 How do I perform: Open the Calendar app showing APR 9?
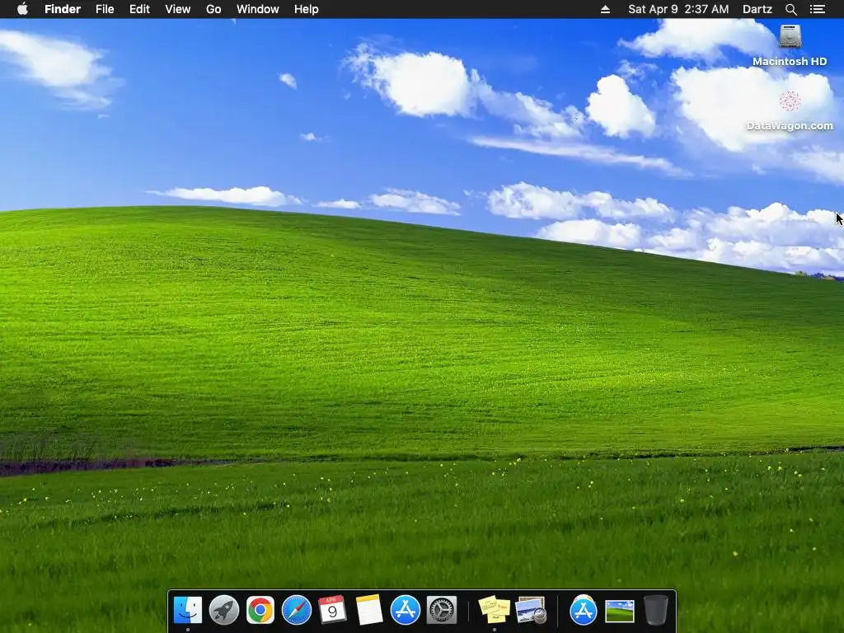click(x=333, y=610)
